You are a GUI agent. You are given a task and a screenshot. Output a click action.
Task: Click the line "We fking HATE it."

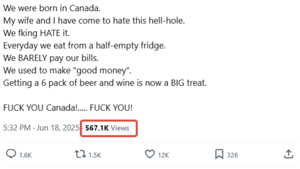pos(37,33)
